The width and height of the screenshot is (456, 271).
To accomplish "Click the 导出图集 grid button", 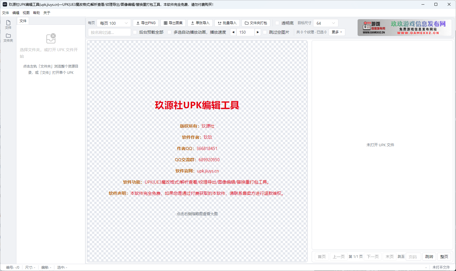I will (x=173, y=23).
